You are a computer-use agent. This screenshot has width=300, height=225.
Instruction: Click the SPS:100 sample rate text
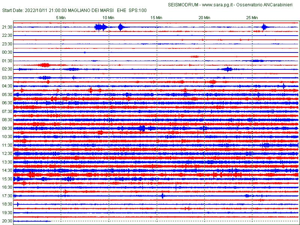[x=138, y=10]
